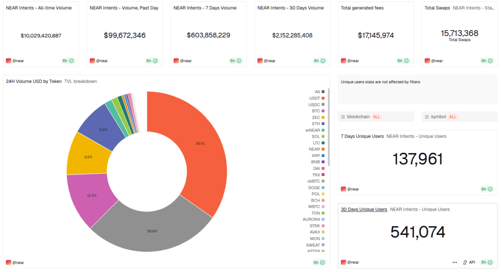Open the more options ellipsis menu
The height and width of the screenshot is (272, 501).
coord(454,262)
